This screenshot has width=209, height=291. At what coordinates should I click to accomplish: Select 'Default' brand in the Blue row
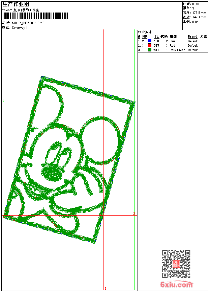[193, 41]
